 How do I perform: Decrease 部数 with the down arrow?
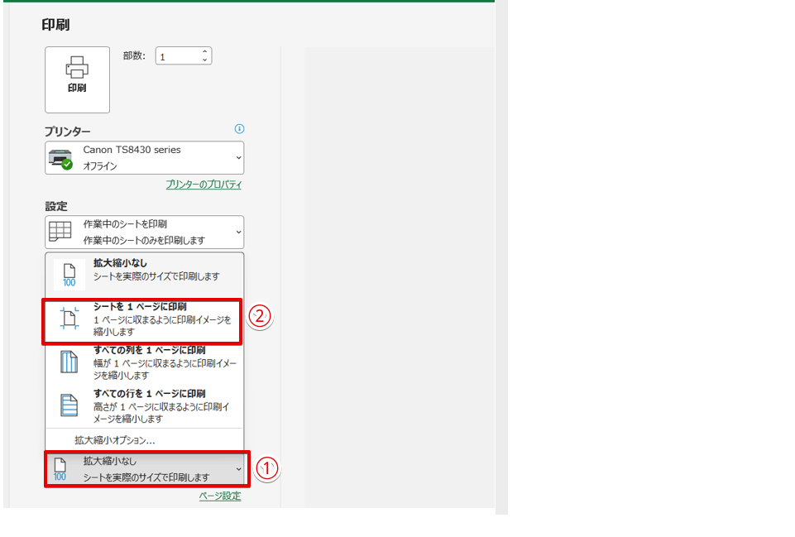pyautogui.click(x=204, y=60)
